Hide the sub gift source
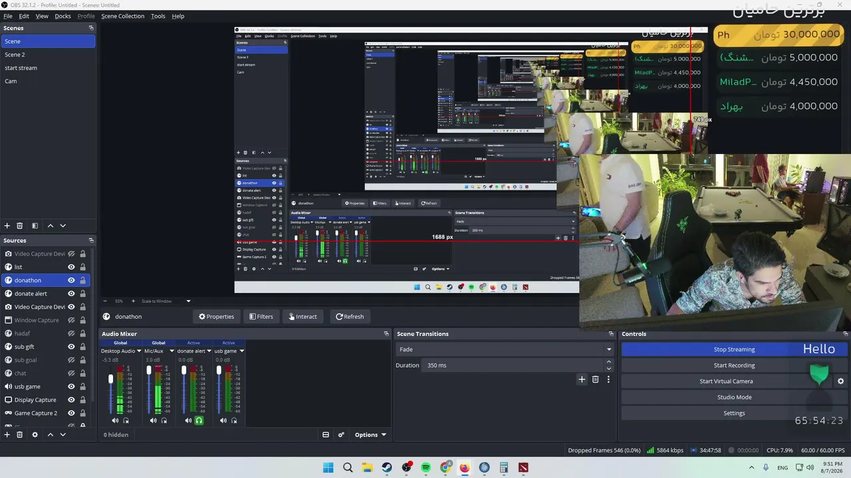 (x=71, y=347)
